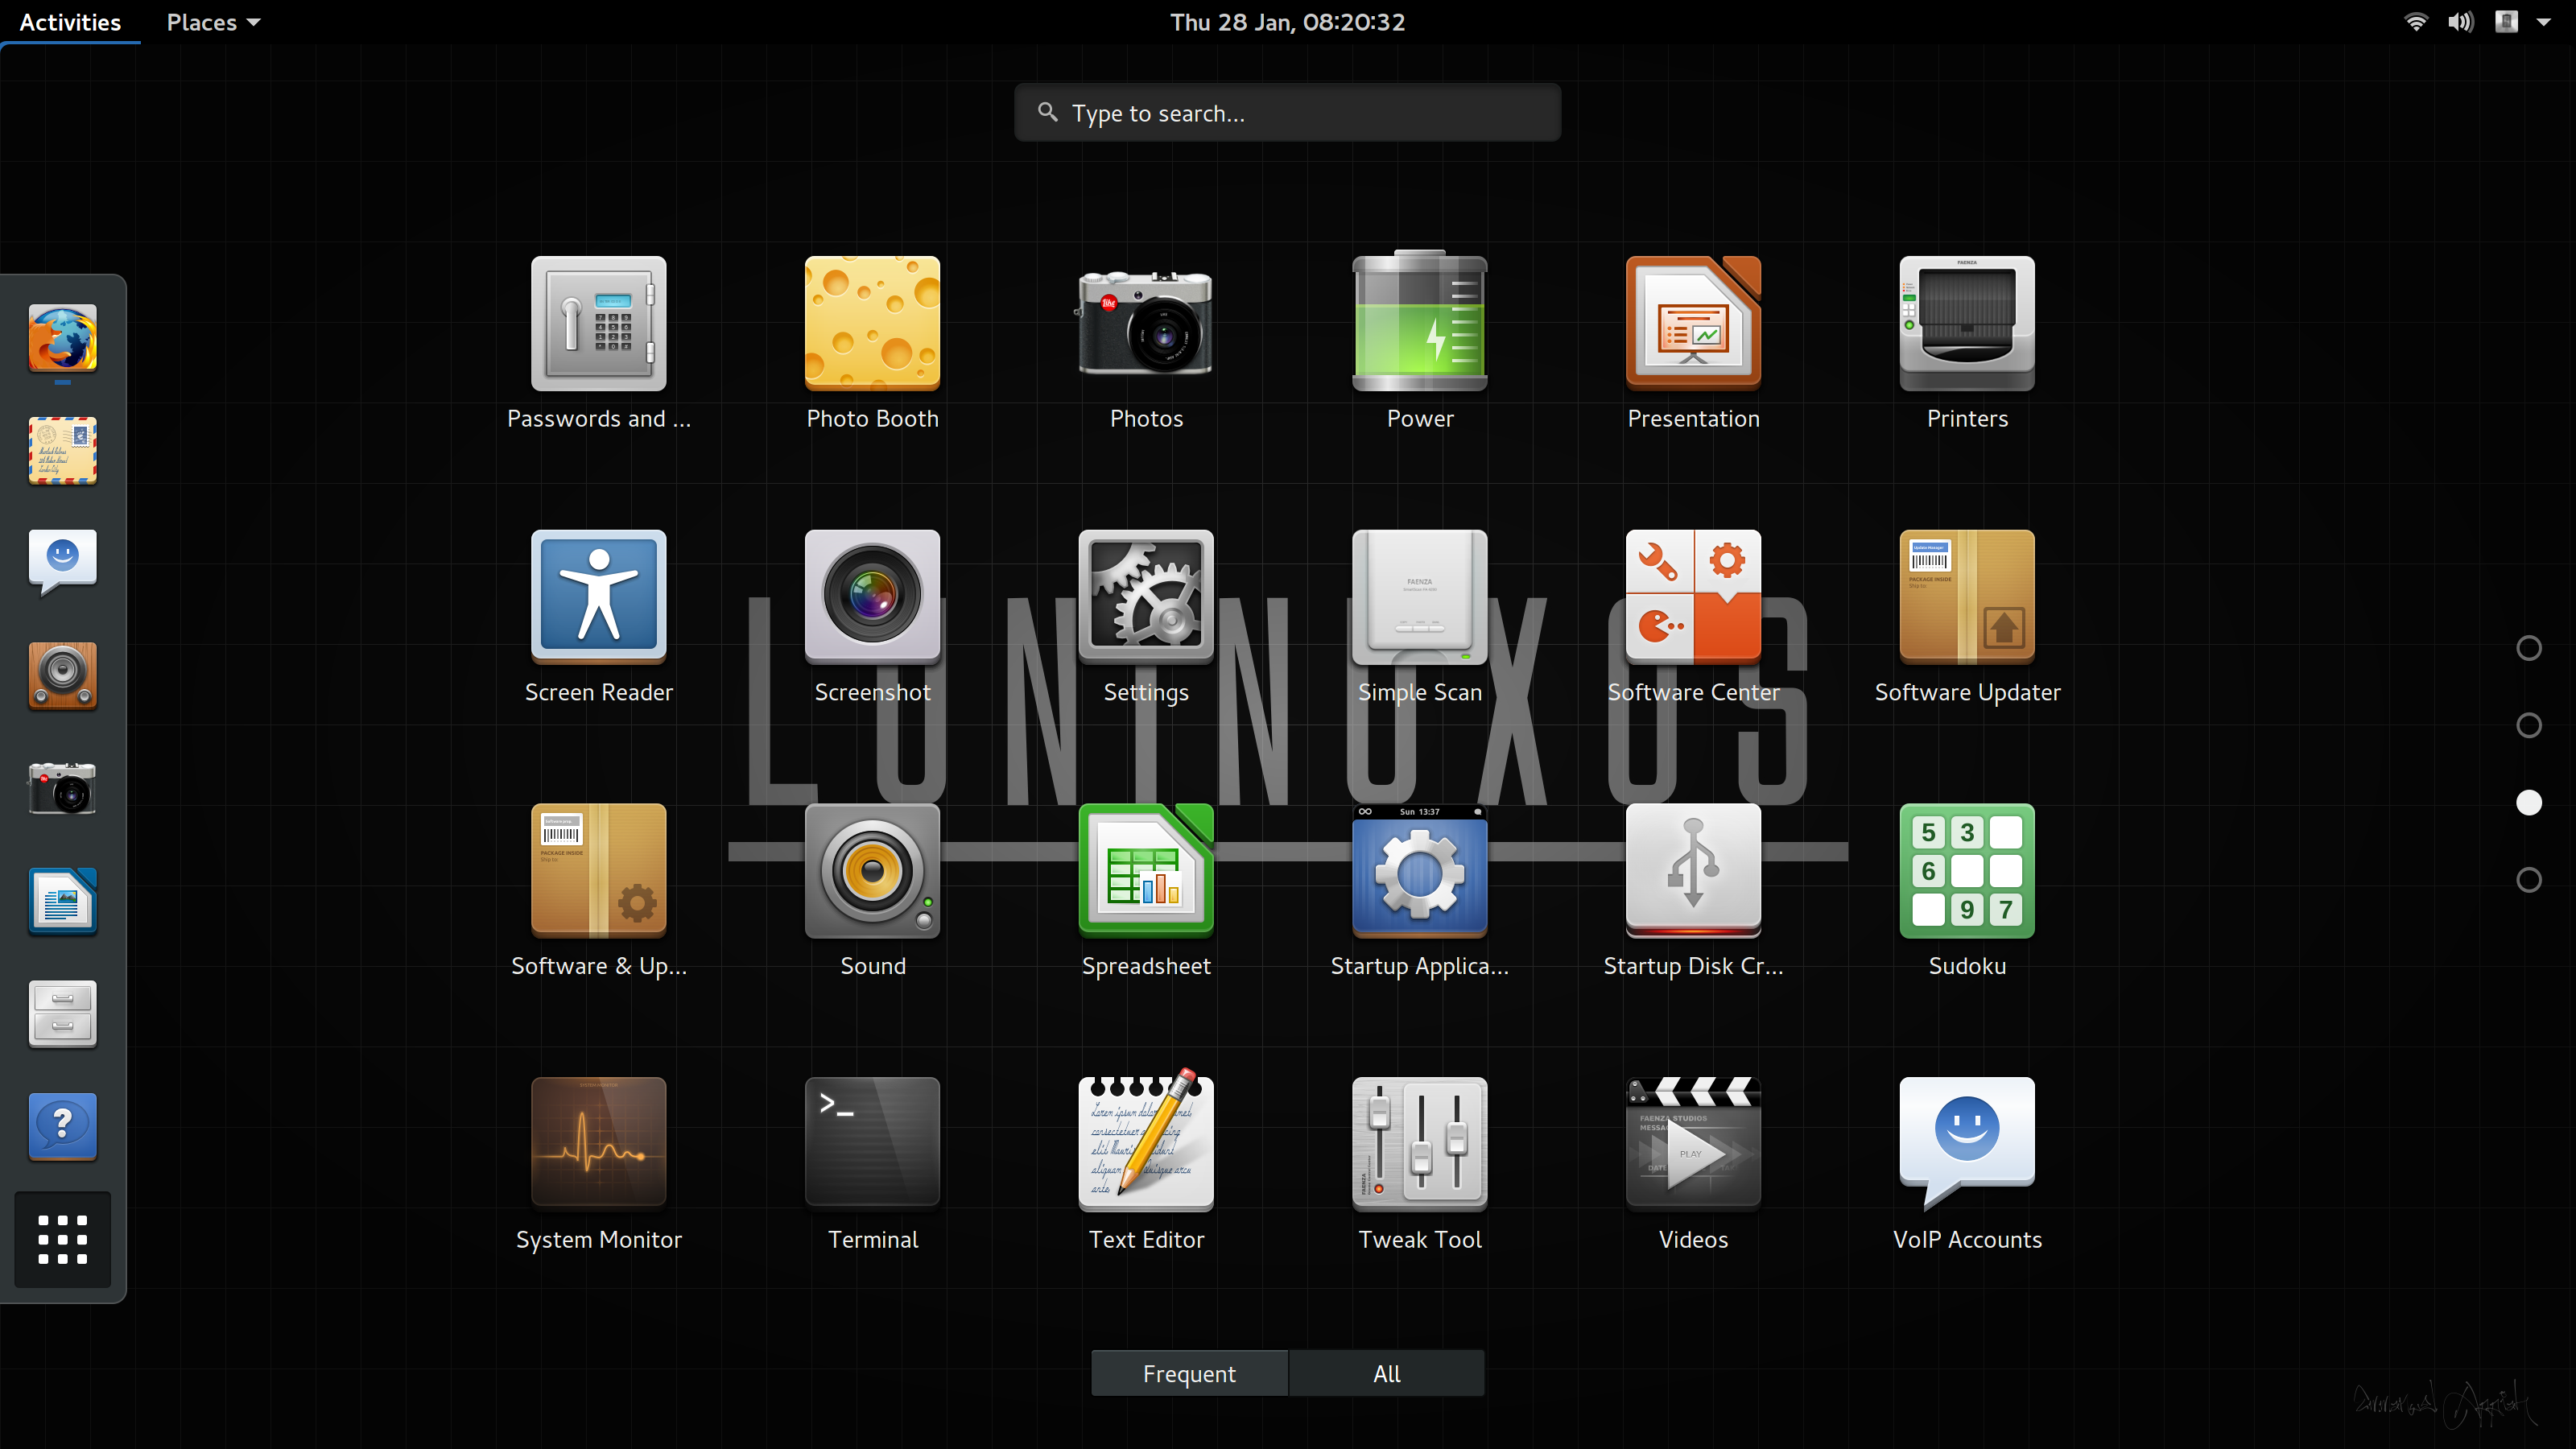Click the volume icon in top bar

2460,22
